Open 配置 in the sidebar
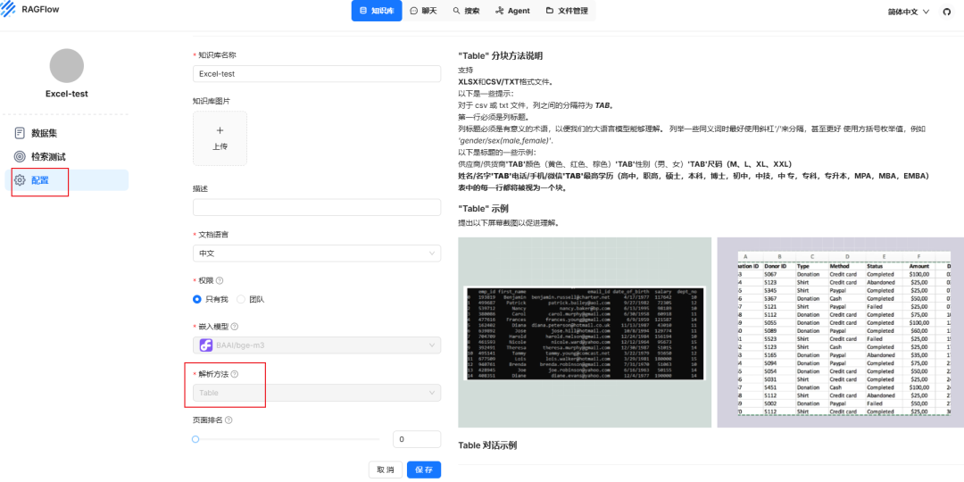 (66, 180)
